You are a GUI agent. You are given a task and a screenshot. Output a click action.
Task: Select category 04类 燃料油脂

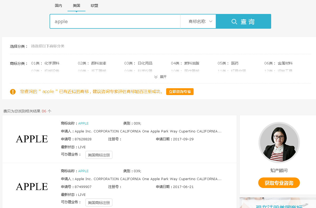185,63
